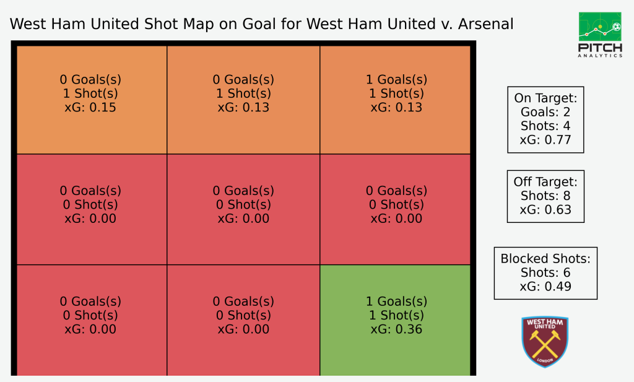Click the bottom-left red goal zone
Viewport: 634px width, 382px height.
[x=92, y=320]
